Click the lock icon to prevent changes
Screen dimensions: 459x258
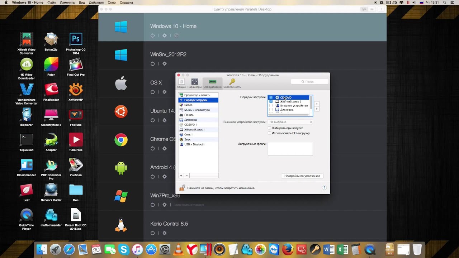[x=182, y=187]
